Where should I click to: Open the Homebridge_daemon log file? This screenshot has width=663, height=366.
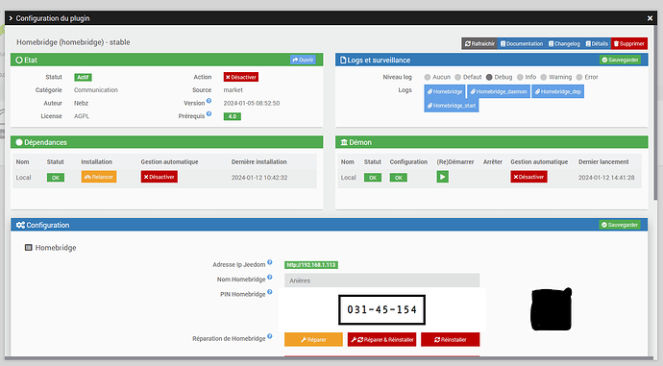[499, 91]
